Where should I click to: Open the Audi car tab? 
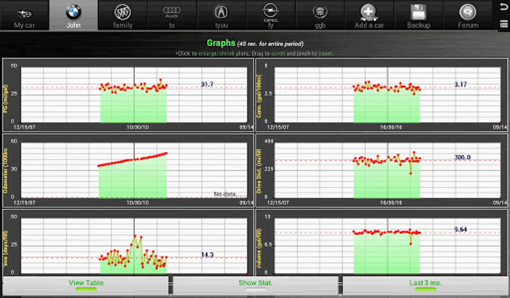[x=172, y=15]
